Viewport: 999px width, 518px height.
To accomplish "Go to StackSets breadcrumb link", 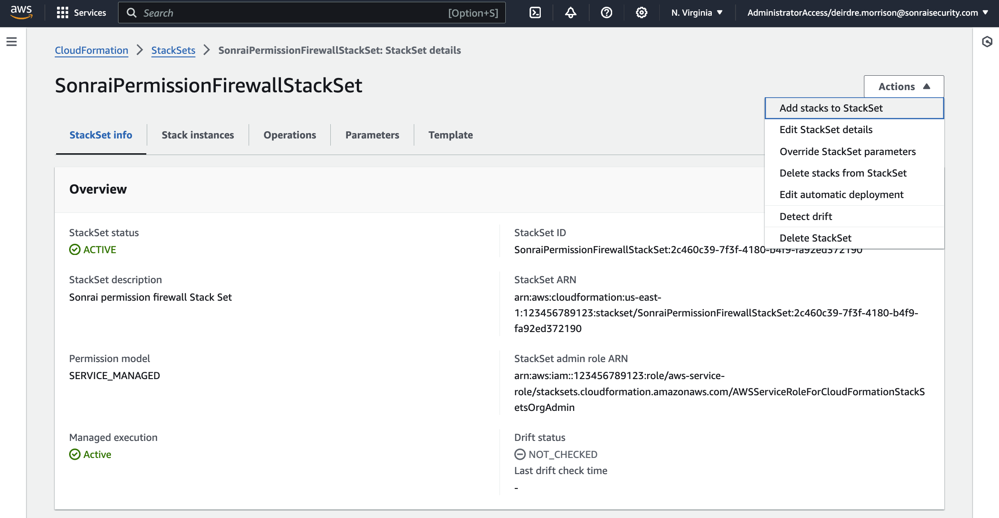I will [x=173, y=50].
